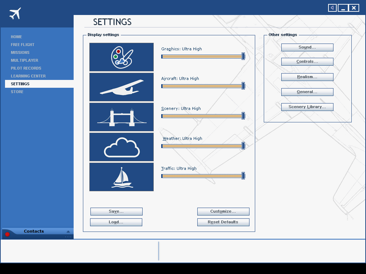Go to the Missions page
Viewport: 366px width, 274px height.
pos(20,52)
